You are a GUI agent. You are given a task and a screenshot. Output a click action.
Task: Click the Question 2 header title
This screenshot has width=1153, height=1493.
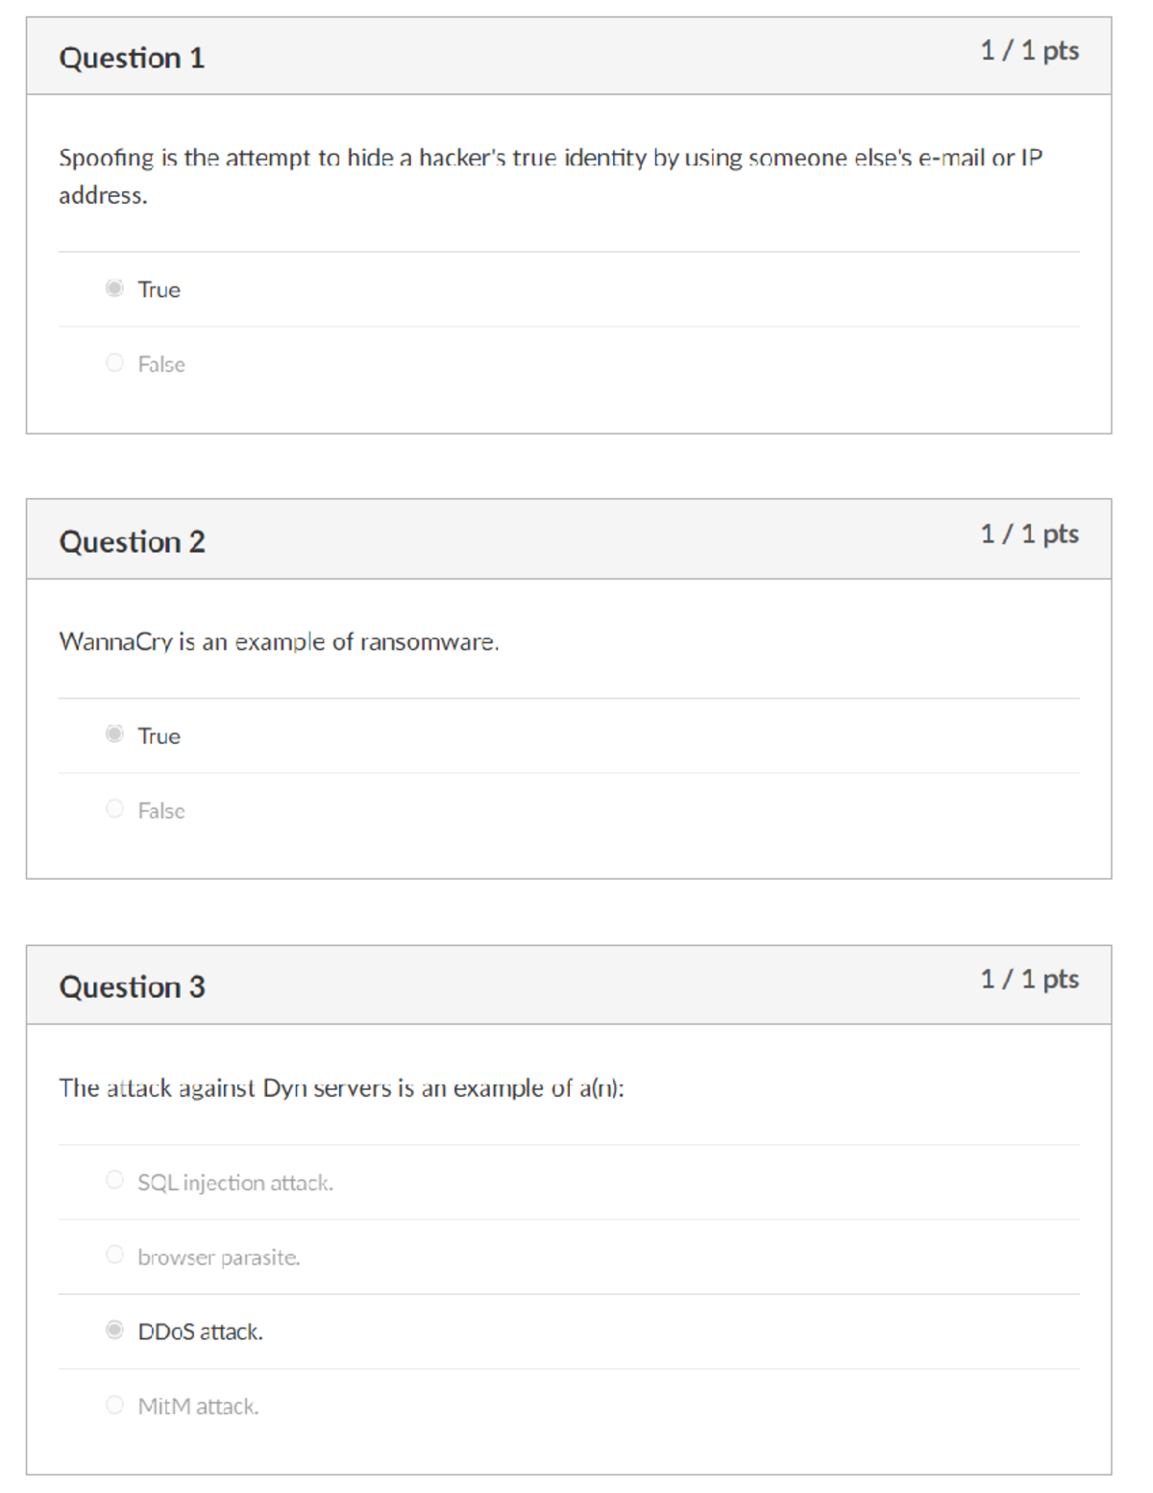[x=132, y=541]
